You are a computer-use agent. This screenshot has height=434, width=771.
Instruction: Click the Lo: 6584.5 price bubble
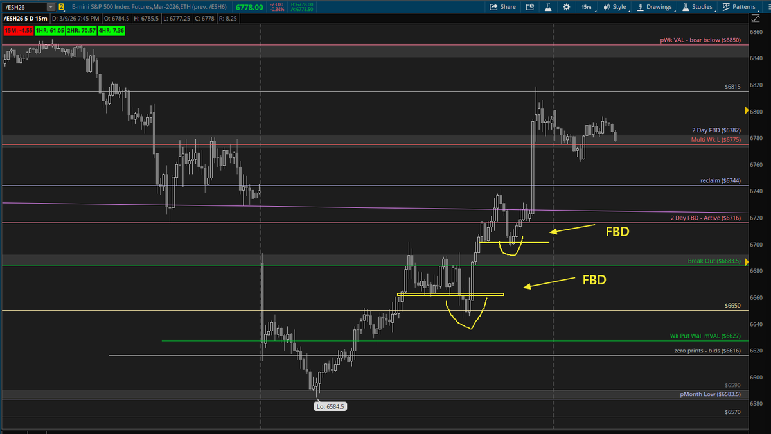tap(330, 406)
